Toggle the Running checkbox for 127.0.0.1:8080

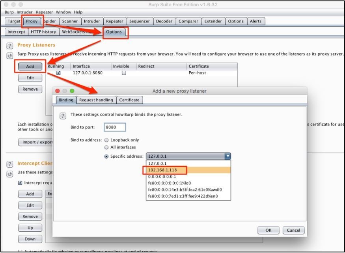point(58,73)
